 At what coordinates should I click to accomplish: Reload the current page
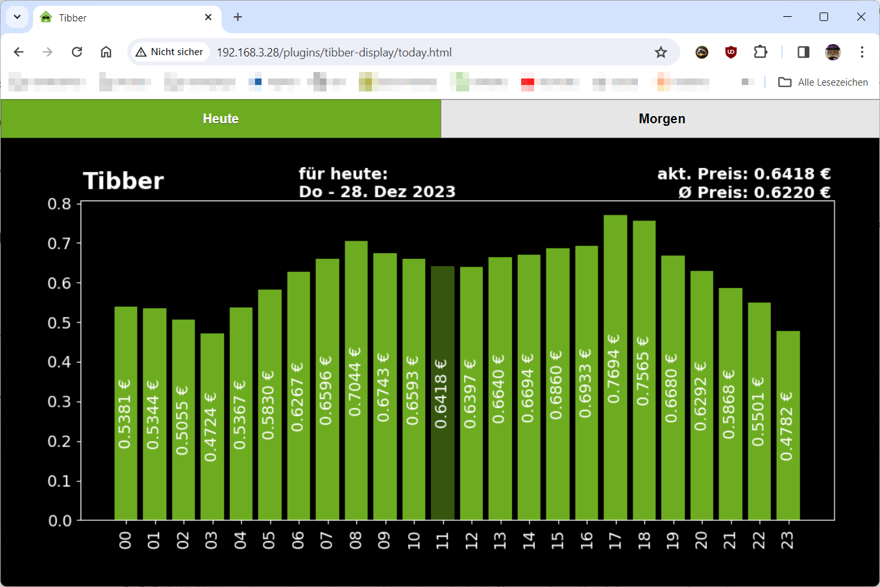77,52
